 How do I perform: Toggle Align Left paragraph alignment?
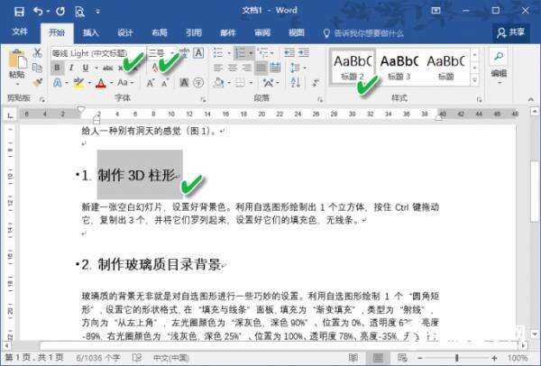coord(218,68)
